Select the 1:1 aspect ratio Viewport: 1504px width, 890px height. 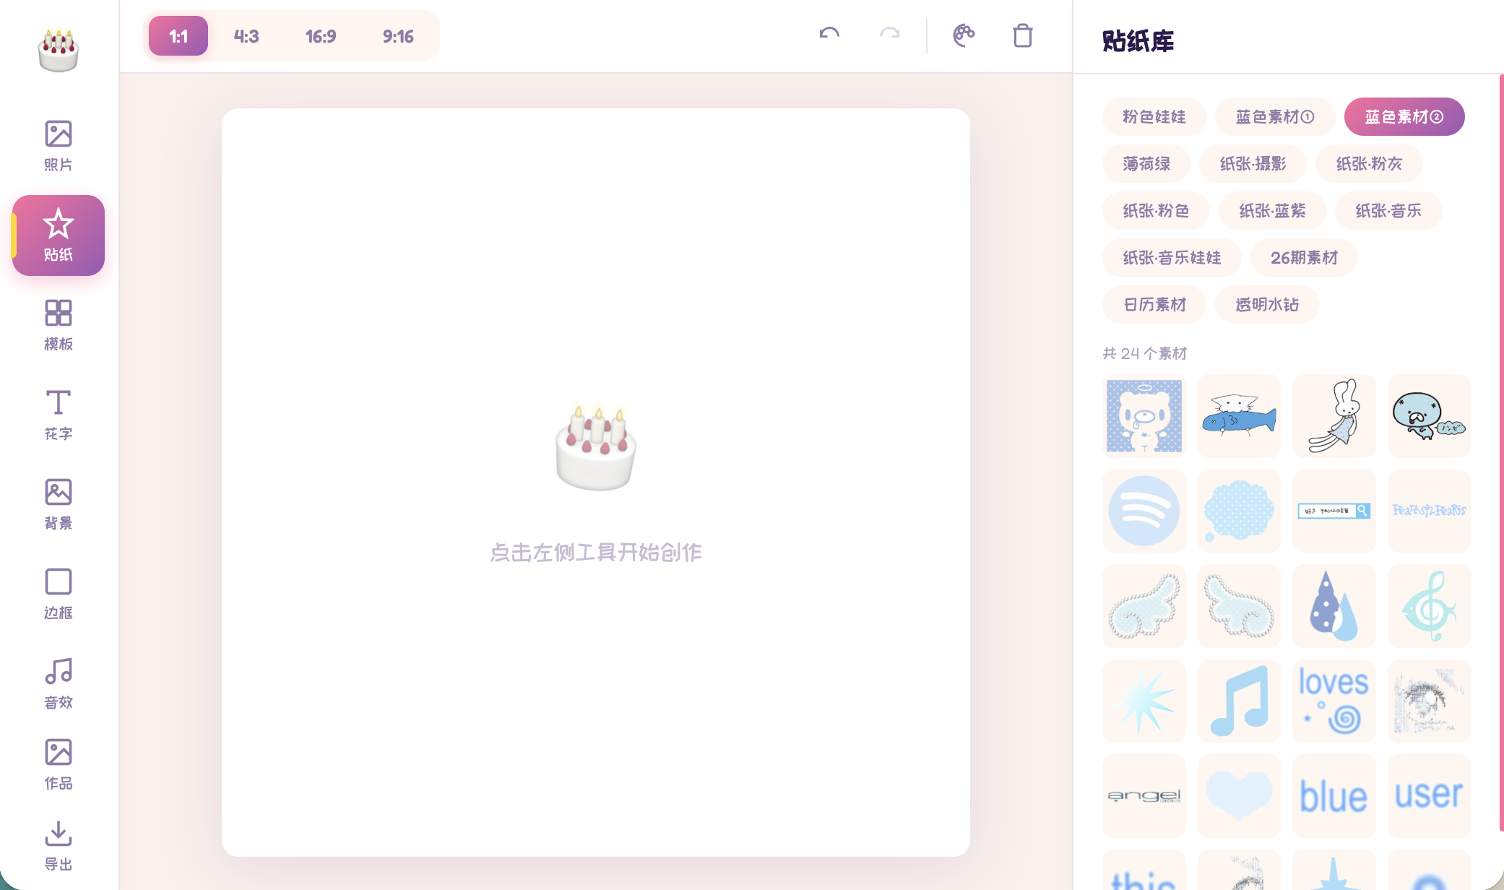click(x=178, y=36)
